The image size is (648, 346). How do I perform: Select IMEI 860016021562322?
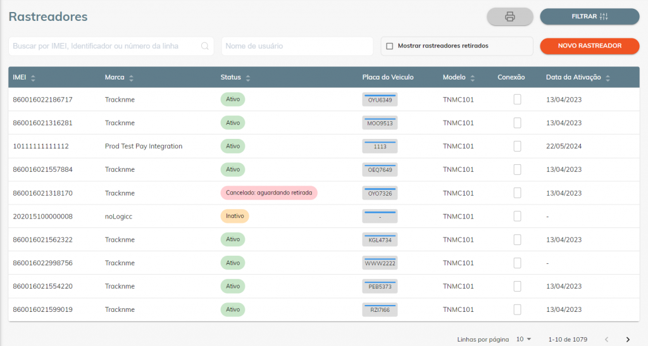pos(42,239)
